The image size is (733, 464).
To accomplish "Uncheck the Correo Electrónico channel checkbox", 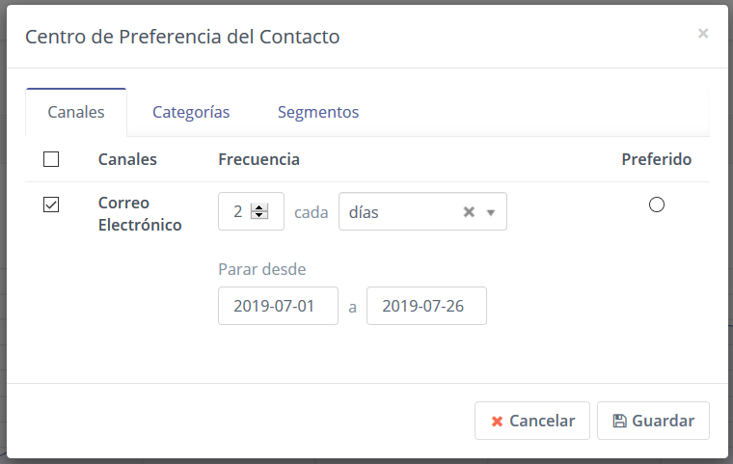I will [52, 205].
